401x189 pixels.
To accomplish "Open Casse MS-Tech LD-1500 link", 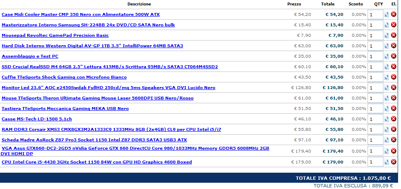I will pyautogui.click(x=37, y=119).
